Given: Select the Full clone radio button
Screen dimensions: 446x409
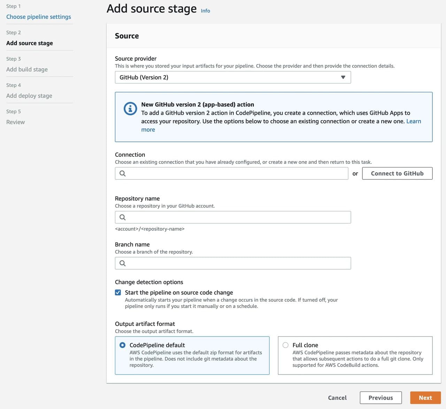Looking at the screenshot, I should (285, 345).
